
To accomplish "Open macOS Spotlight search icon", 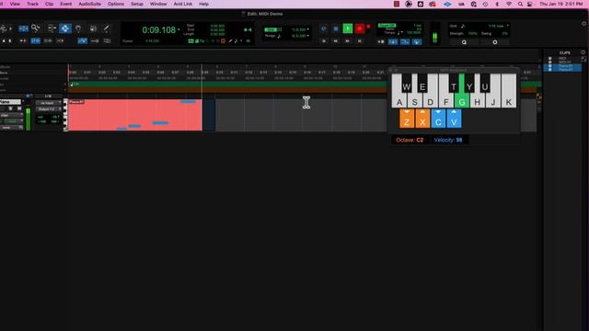I will tap(520, 4).
